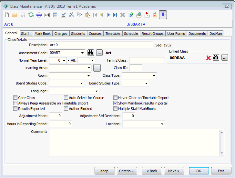235x178 pixels.
Task: Search Linked Class with binoculars icon
Action: [216, 57]
